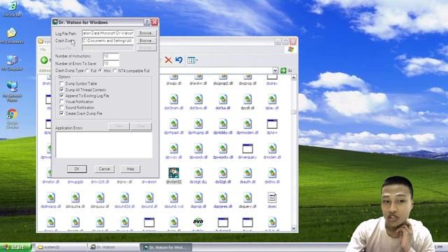Open the Explorer address bar dropdown
The height and width of the screenshot is (252, 448).
point(275,71)
